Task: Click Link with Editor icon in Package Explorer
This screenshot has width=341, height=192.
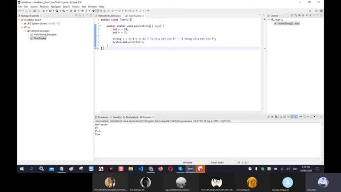Action: click(x=80, y=15)
